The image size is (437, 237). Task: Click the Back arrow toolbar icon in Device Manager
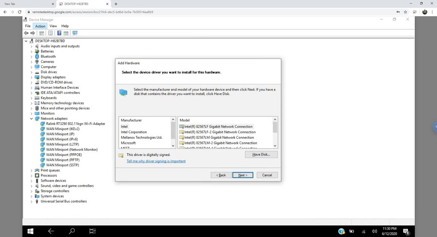click(26, 33)
